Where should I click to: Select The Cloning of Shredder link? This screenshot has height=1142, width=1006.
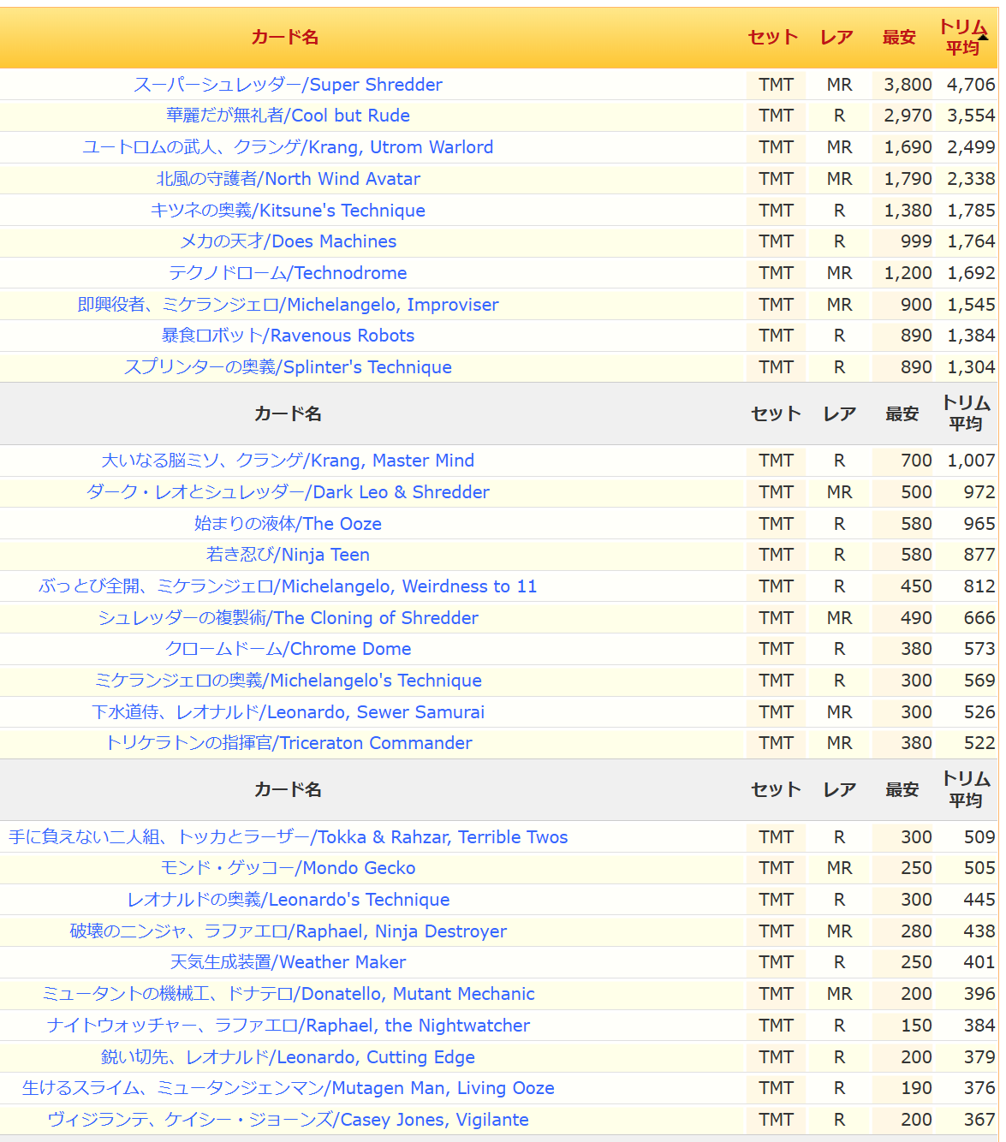point(288,618)
